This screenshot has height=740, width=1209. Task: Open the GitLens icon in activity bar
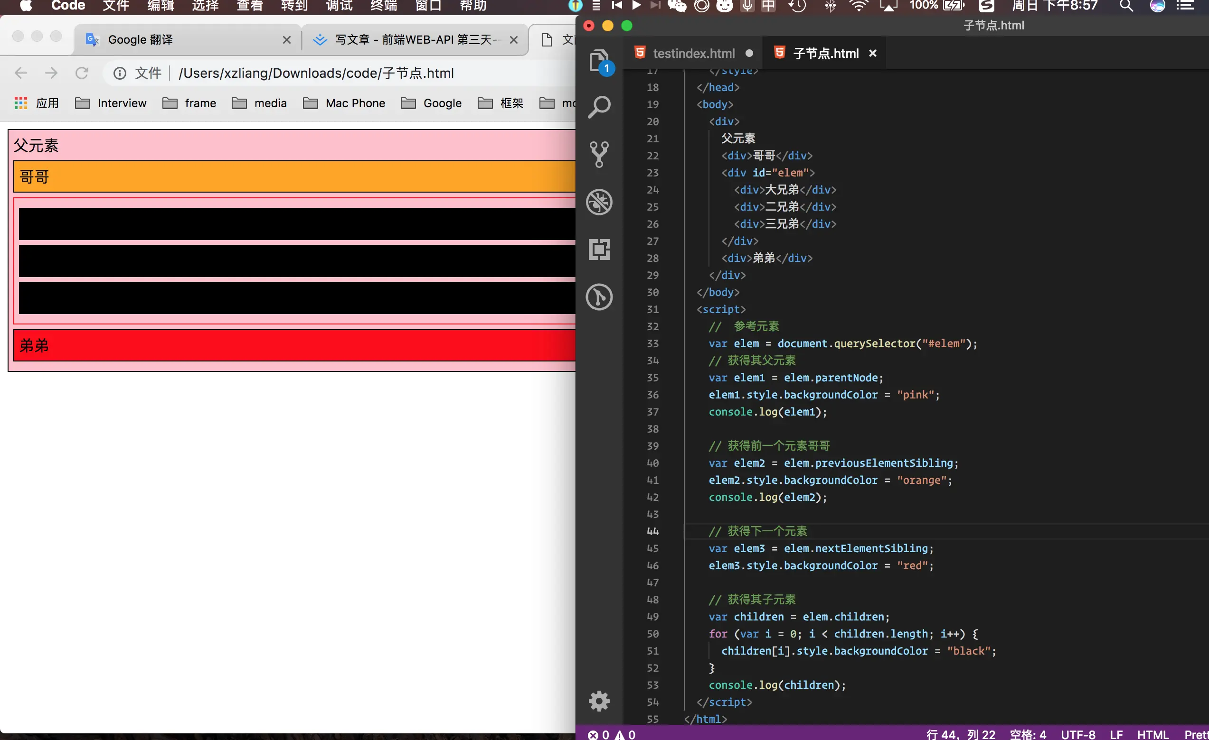(x=599, y=297)
